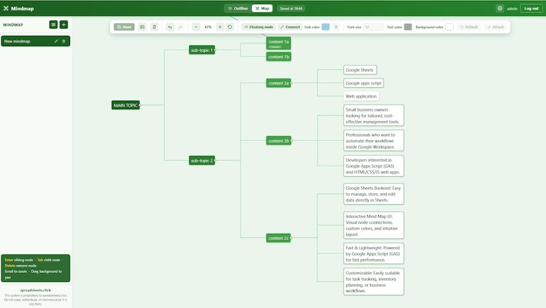
Task: Redo the last undone action
Action: [x=180, y=27]
